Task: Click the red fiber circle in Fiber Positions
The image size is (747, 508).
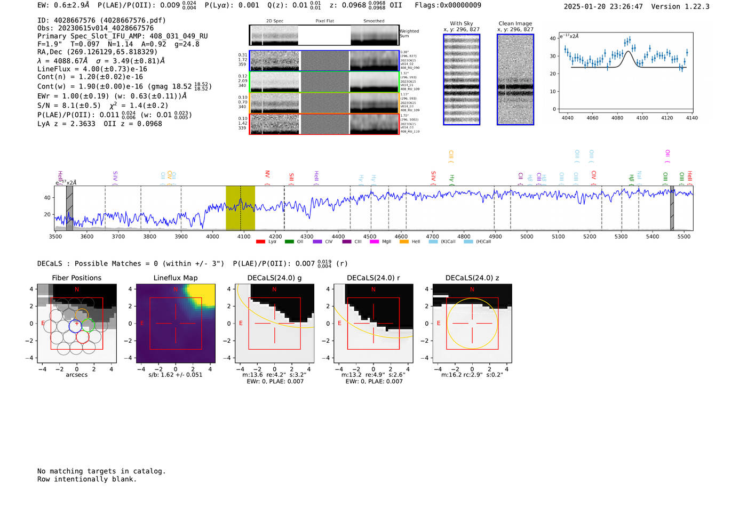Action: click(x=82, y=336)
